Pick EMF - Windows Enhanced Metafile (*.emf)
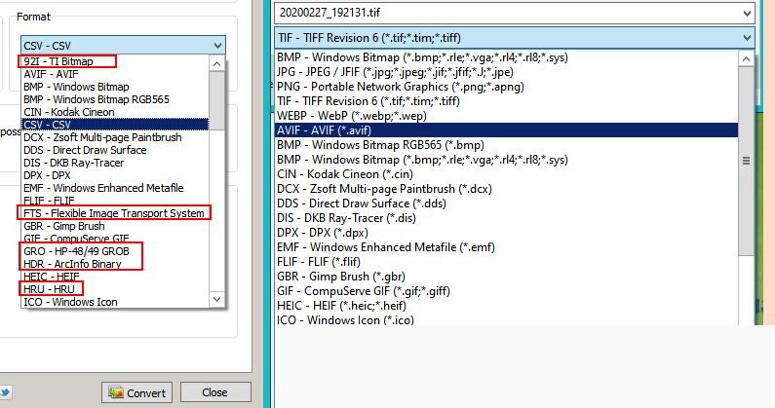 pyautogui.click(x=506, y=247)
